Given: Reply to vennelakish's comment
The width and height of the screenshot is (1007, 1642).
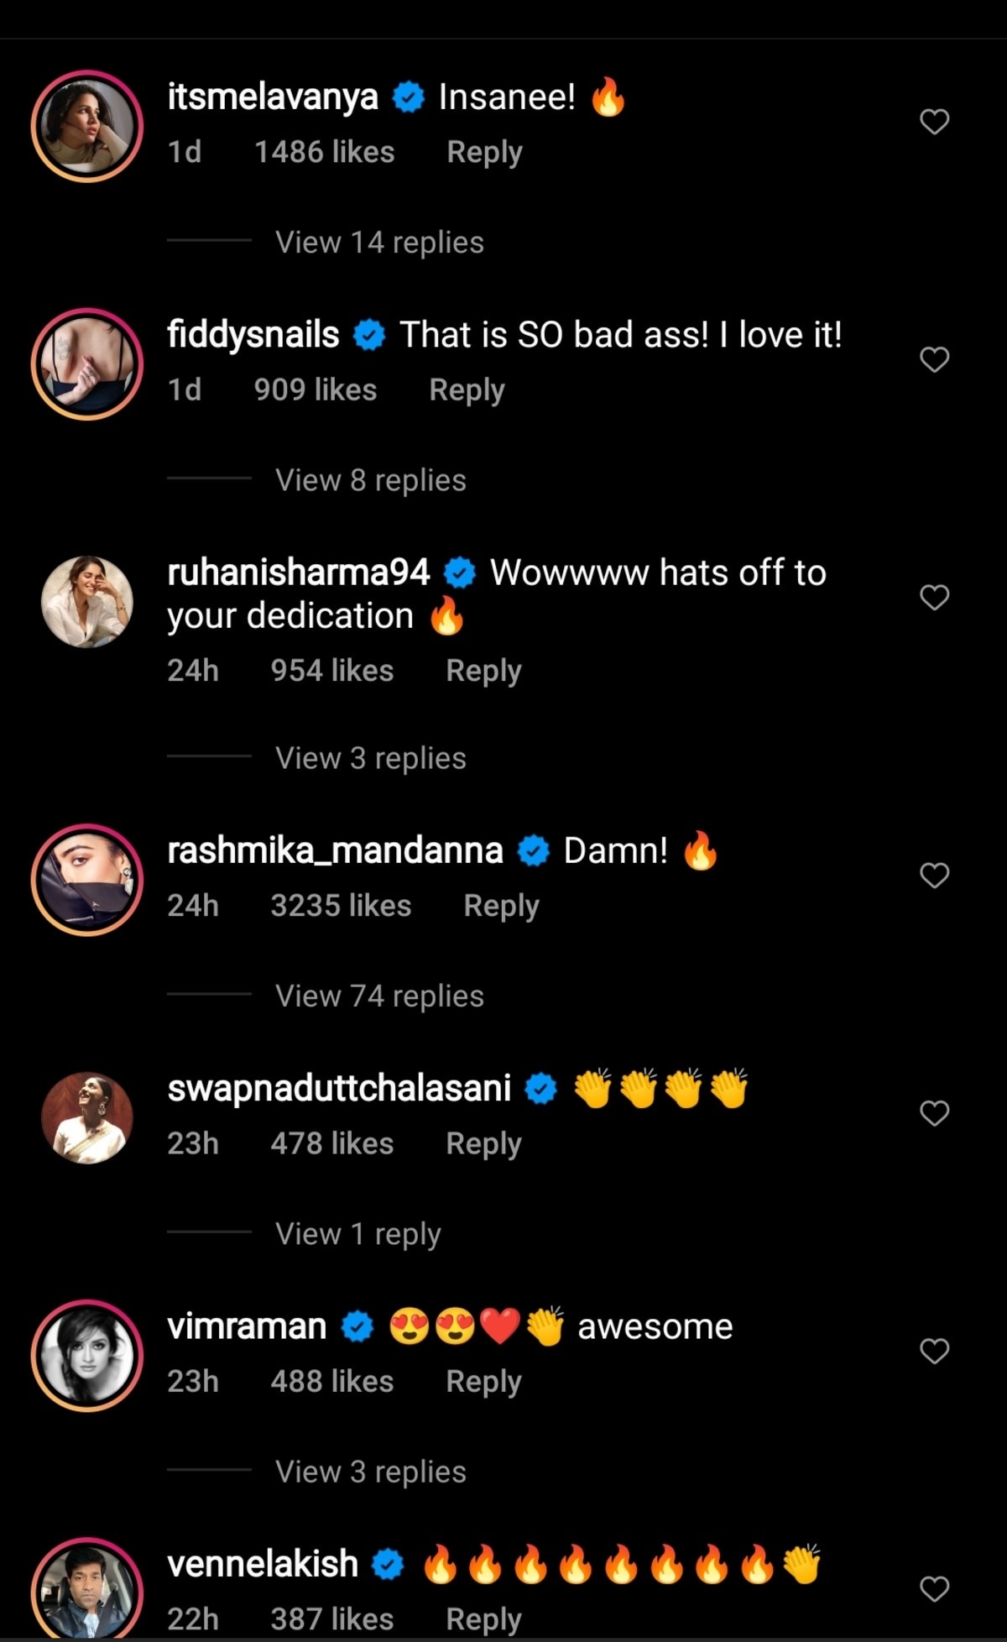Looking at the screenshot, I should coord(483,1619).
